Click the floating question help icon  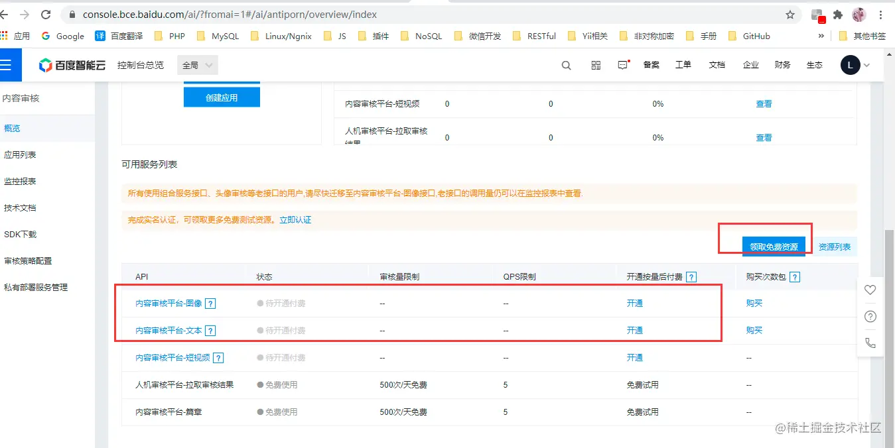point(870,316)
